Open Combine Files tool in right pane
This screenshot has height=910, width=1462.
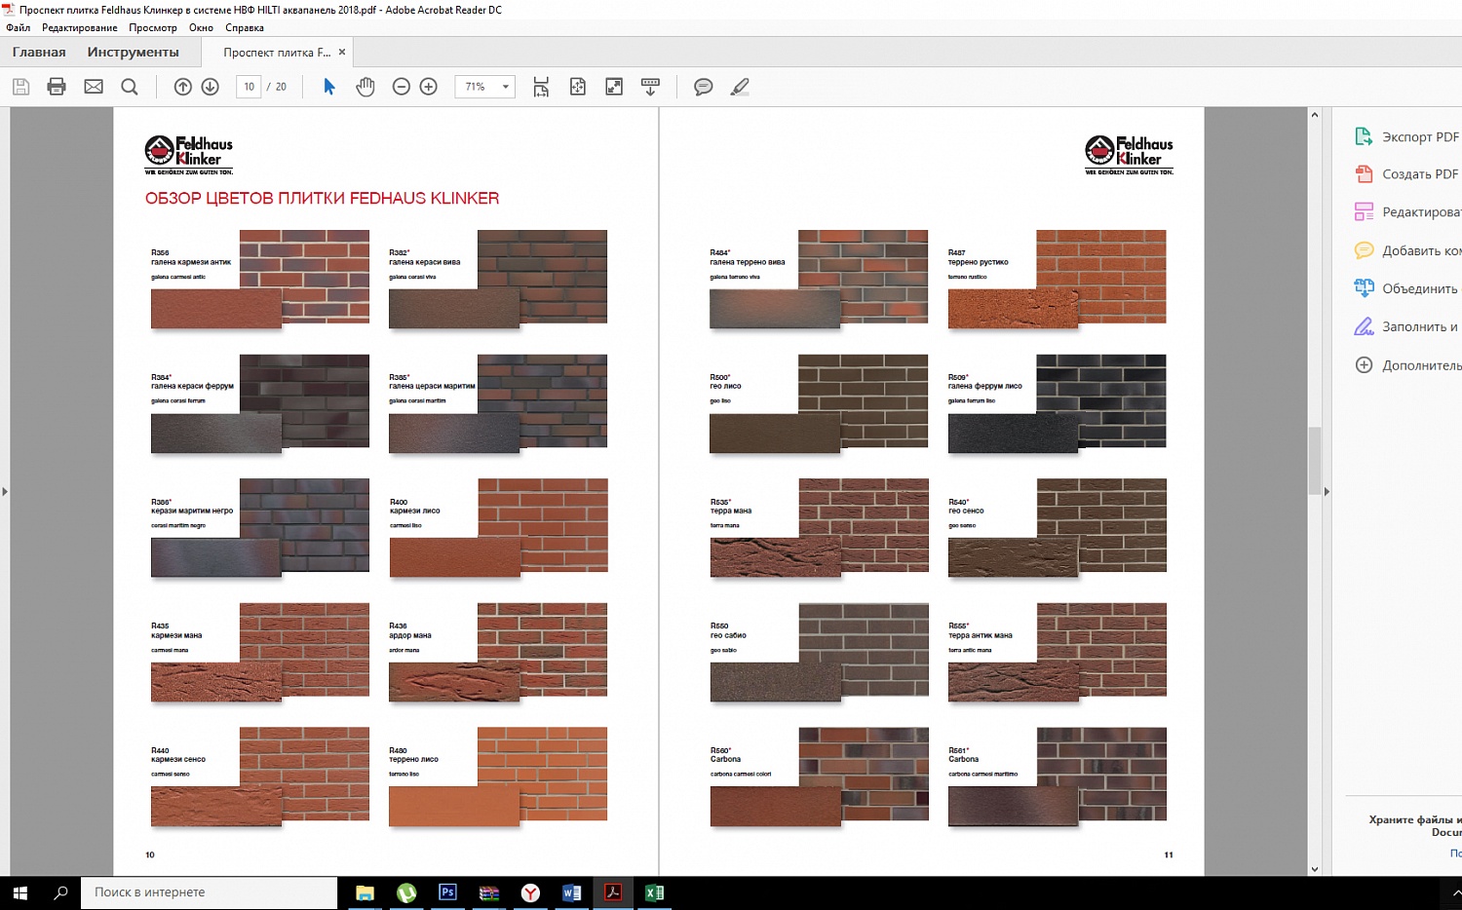click(x=1407, y=288)
